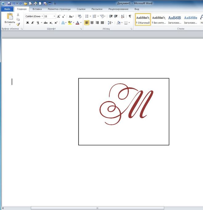Click the red font color button

pos(77,23)
